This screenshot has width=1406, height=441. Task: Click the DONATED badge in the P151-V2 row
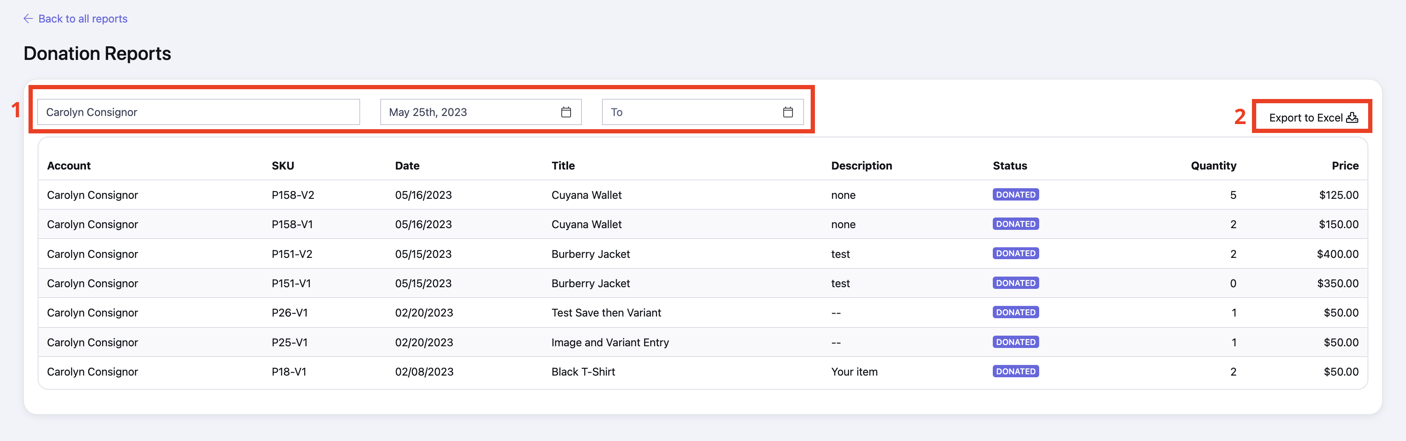(1015, 254)
